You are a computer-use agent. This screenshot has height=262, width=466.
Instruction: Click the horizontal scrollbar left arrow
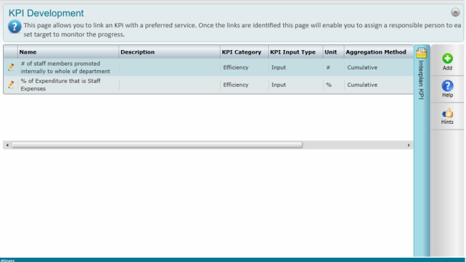click(7, 145)
